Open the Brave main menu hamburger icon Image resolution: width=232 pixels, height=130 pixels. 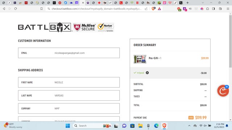(x=228, y=9)
